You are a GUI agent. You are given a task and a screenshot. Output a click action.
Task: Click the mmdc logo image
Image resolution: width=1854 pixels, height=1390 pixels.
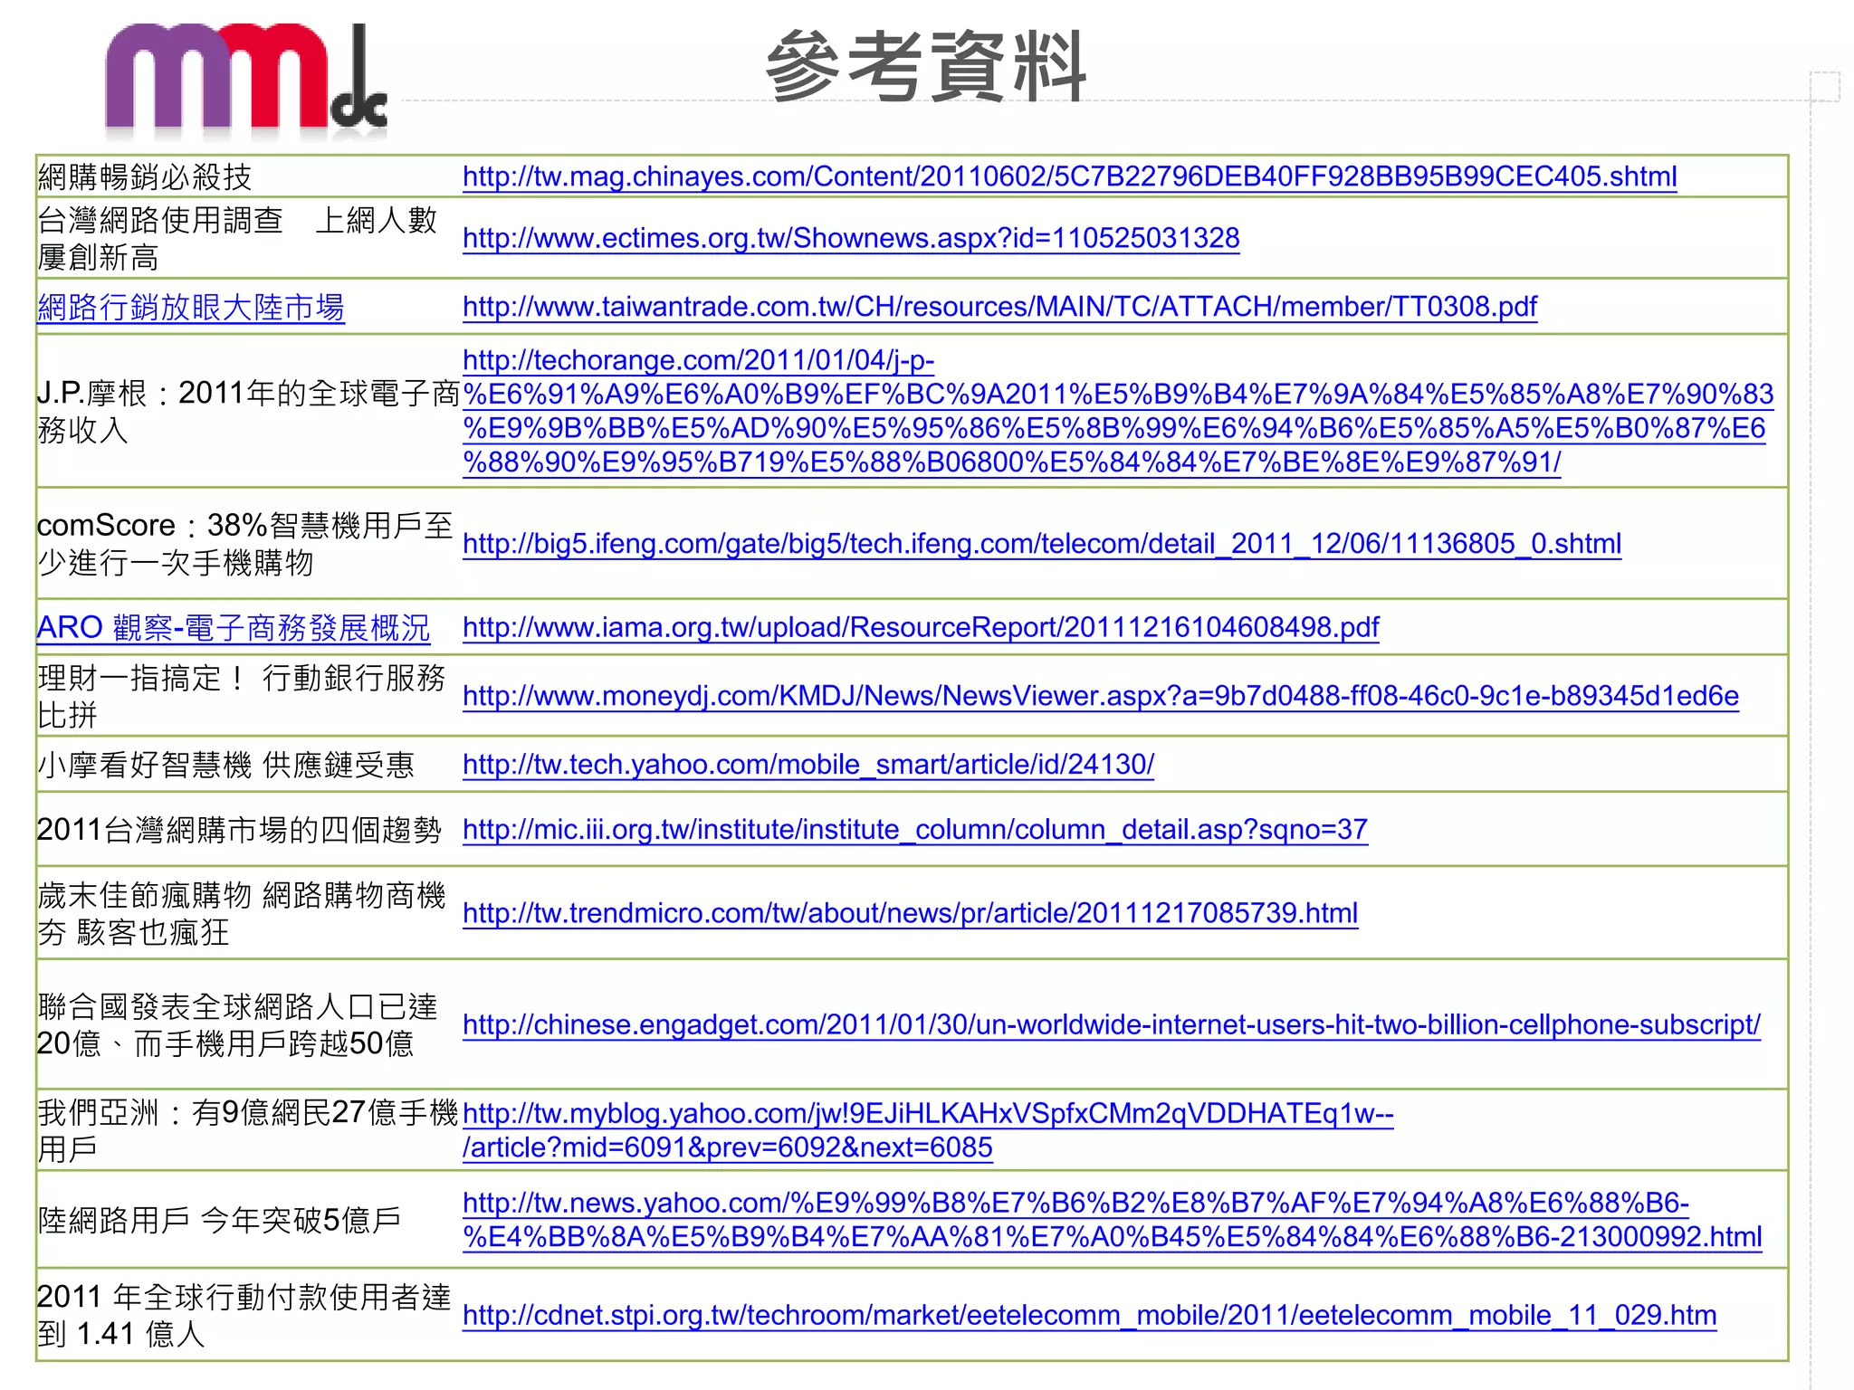[x=246, y=81]
